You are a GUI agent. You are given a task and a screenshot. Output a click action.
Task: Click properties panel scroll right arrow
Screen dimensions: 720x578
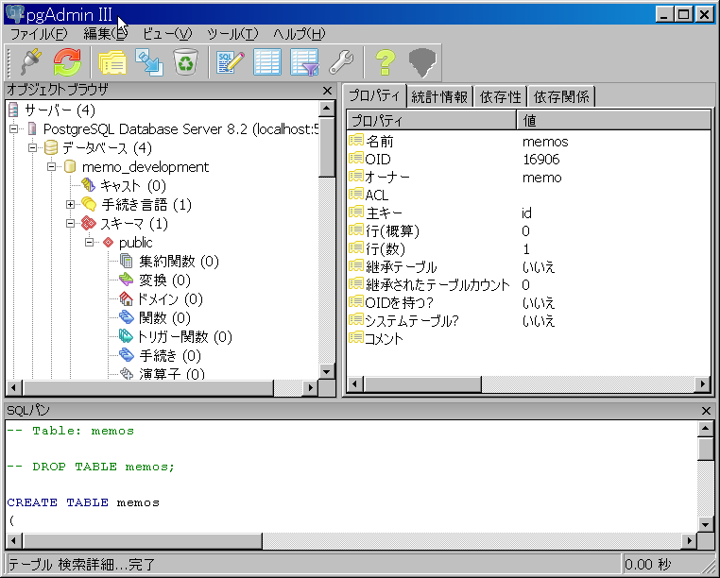pyautogui.click(x=703, y=383)
